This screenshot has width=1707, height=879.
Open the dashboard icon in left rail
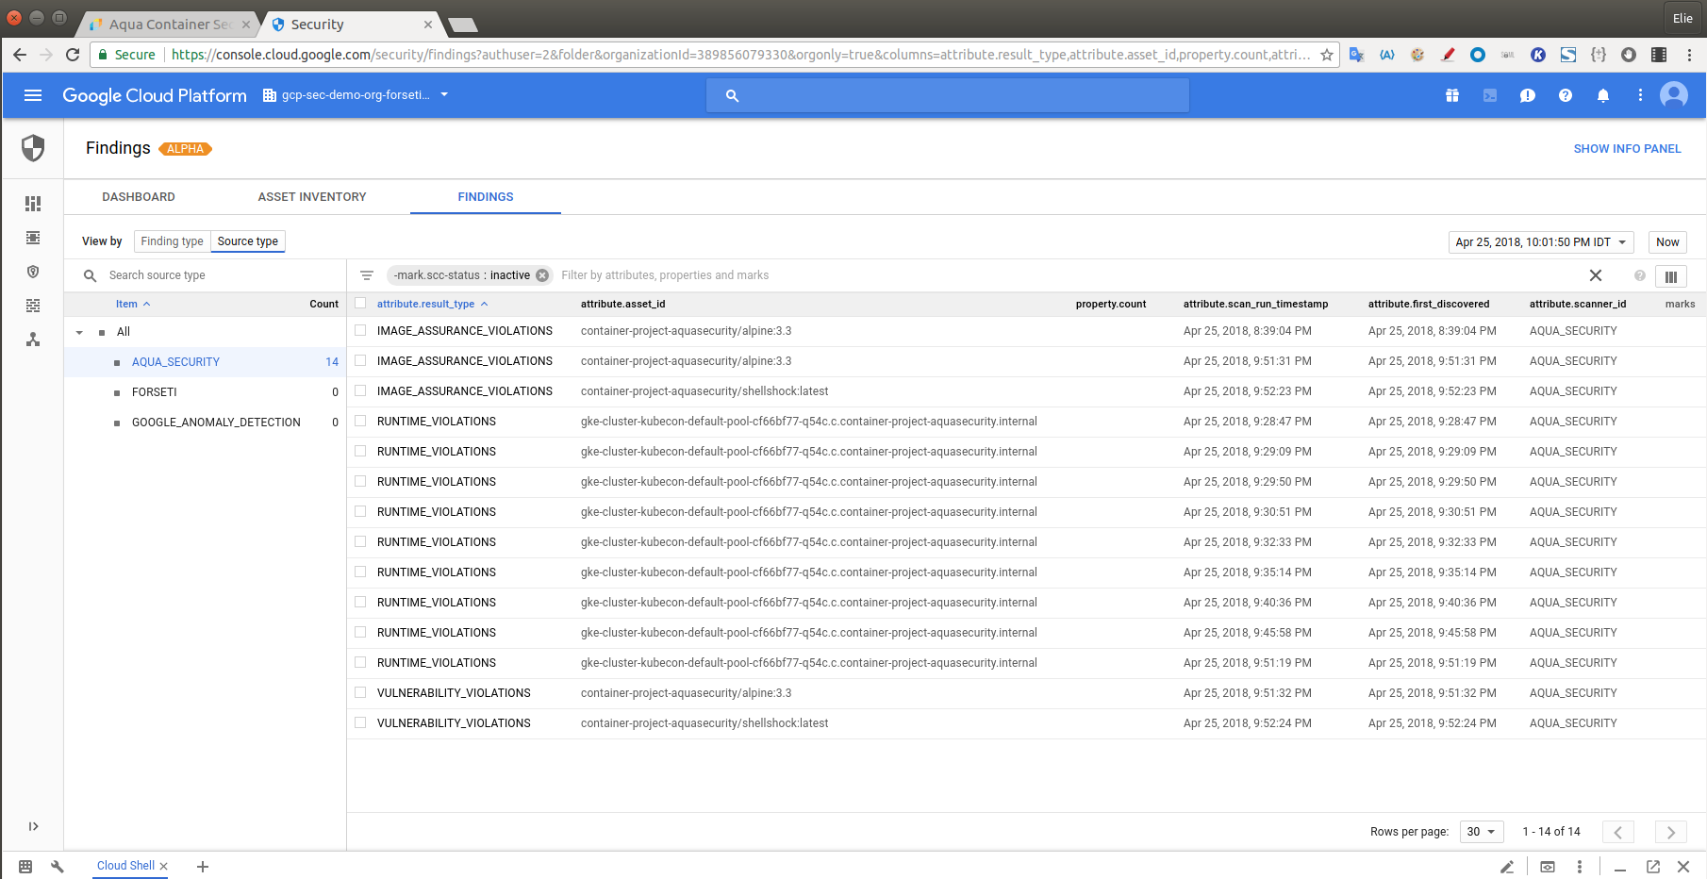pyautogui.click(x=33, y=204)
